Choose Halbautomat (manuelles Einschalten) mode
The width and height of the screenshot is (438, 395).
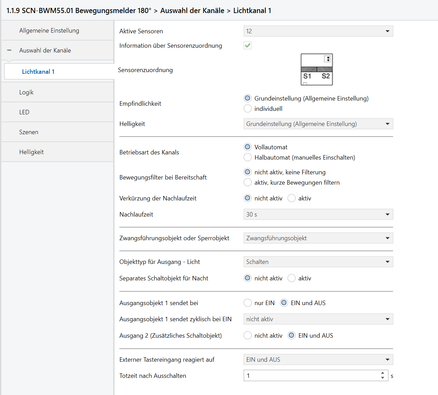[248, 158]
